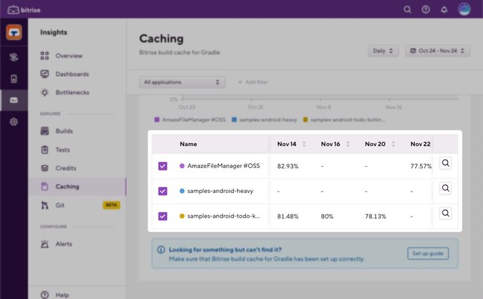Image resolution: width=483 pixels, height=299 pixels.
Task: Open the Git page label
Action: 60,205
